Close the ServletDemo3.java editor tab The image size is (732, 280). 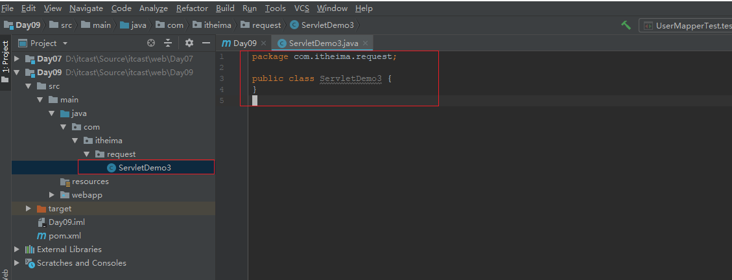[366, 43]
